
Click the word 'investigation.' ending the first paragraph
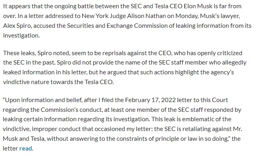coord(22,36)
